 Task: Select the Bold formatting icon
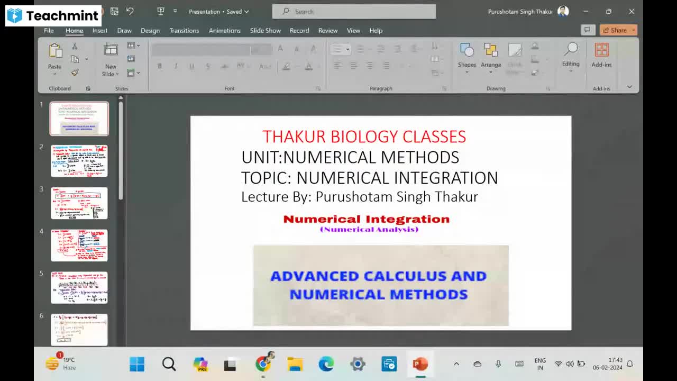(160, 66)
